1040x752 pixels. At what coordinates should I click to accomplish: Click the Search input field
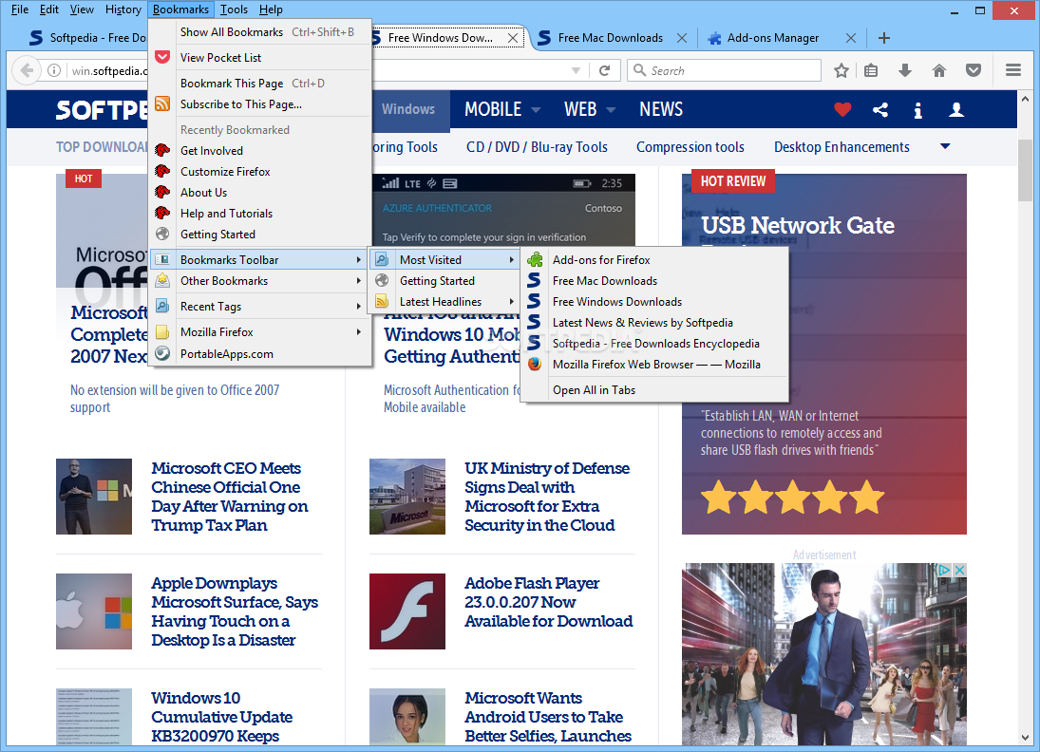(725, 70)
